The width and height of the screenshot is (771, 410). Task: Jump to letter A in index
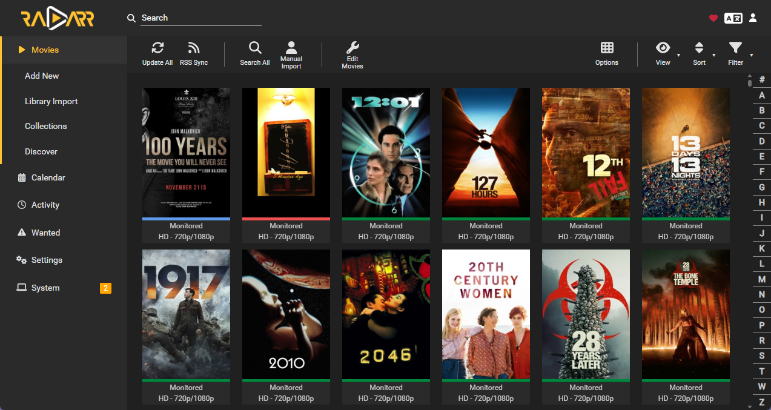pyautogui.click(x=762, y=95)
